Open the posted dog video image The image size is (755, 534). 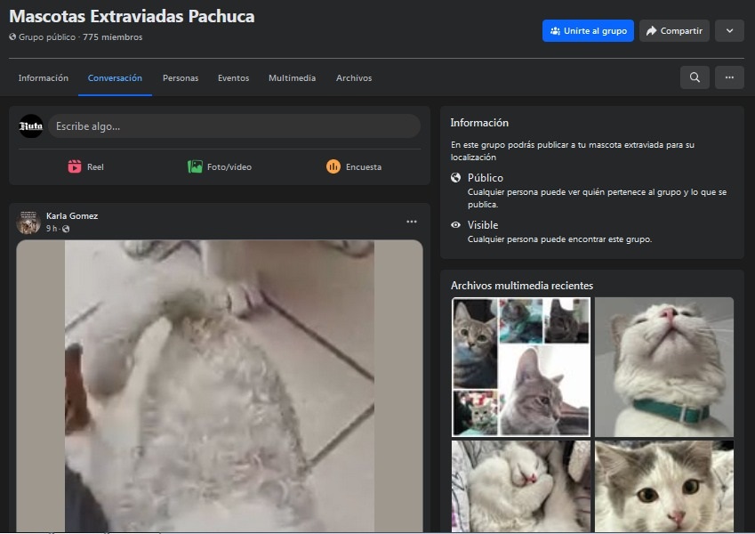[x=220, y=385]
